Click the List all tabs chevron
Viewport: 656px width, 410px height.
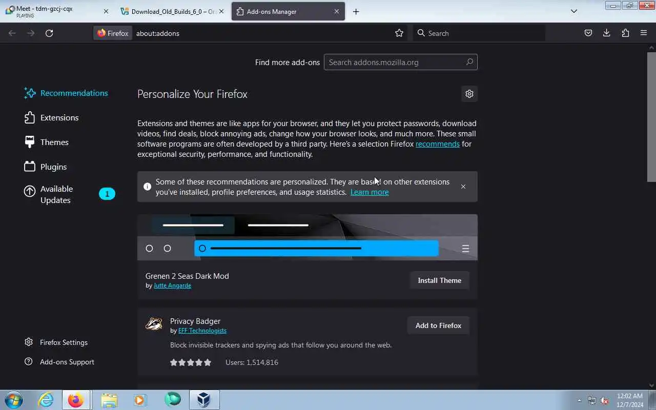(x=574, y=11)
